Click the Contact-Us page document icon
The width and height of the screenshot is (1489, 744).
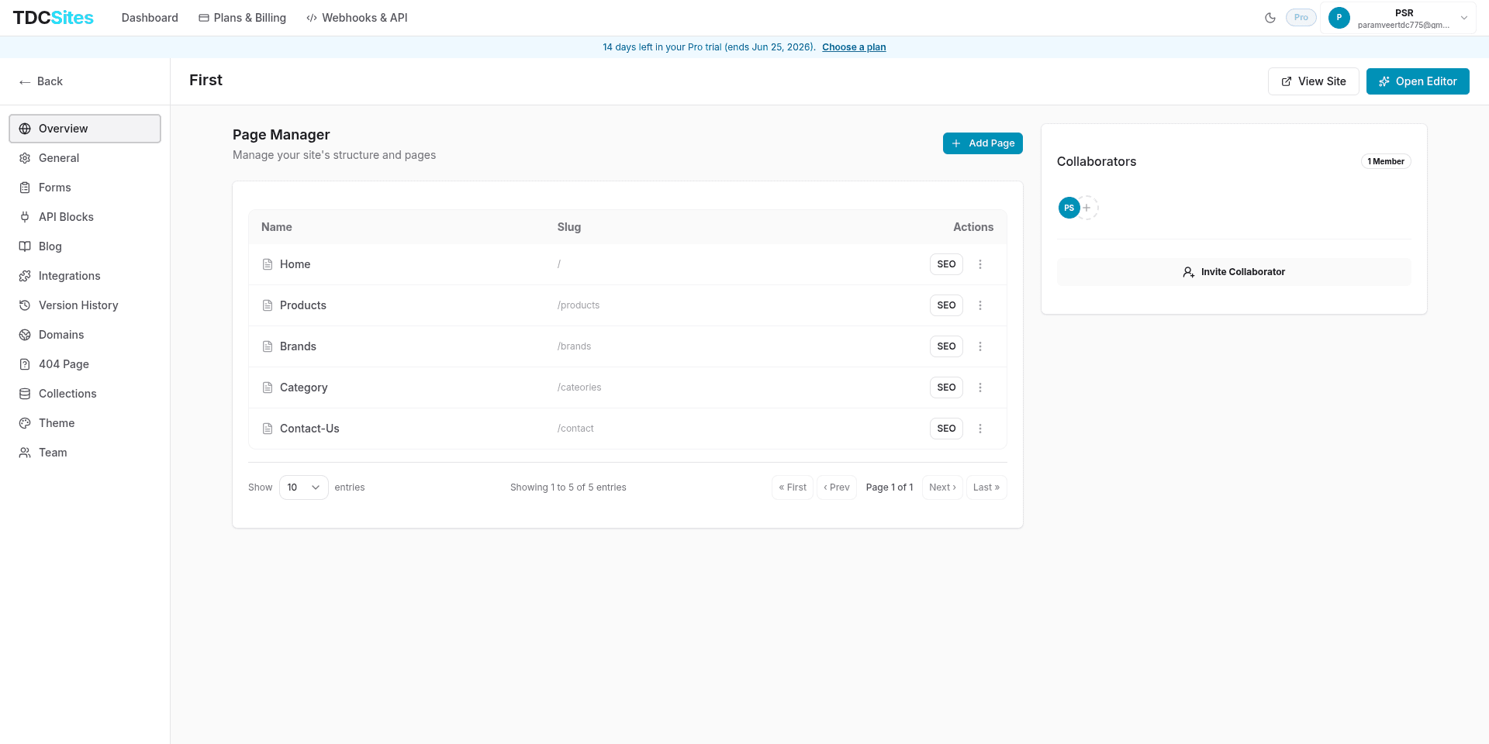pos(268,429)
